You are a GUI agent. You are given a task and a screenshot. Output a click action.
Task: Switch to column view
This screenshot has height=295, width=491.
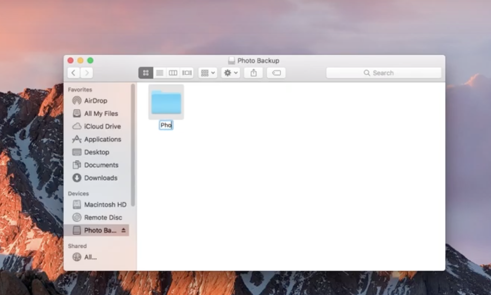(173, 73)
